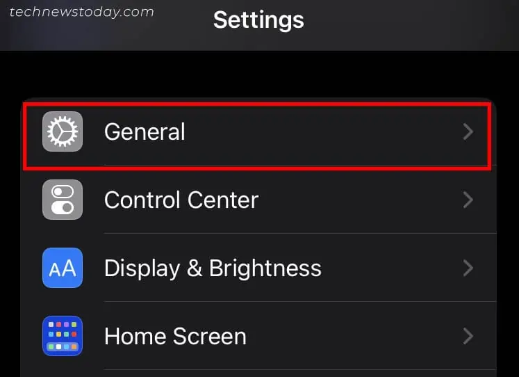Click the Display & Brightness row chevron
This screenshot has width=519, height=377.
click(x=468, y=268)
